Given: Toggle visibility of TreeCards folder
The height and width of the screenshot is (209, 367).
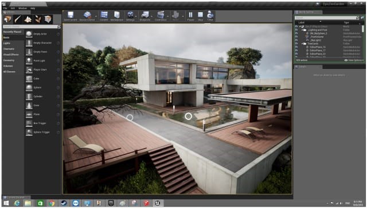Looking at the screenshot, I should click(x=296, y=44).
